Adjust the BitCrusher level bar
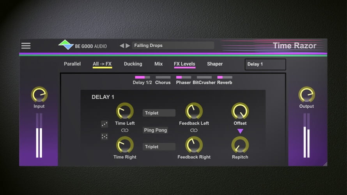The image size is (347, 195). point(204,77)
